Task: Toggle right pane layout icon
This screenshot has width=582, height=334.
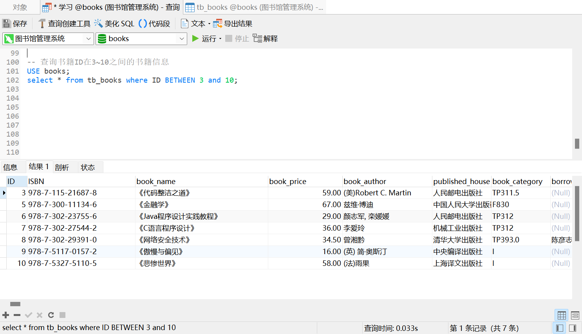Action: point(573,328)
